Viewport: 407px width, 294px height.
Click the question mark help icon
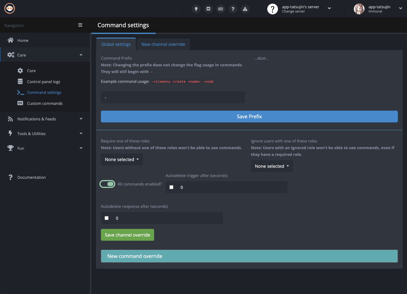(233, 9)
